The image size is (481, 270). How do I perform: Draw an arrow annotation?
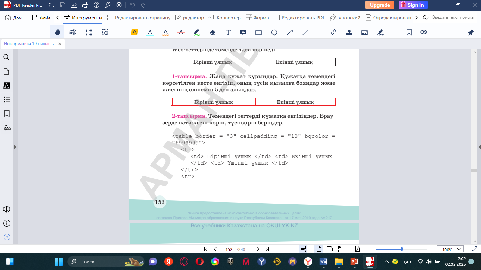tap(290, 32)
